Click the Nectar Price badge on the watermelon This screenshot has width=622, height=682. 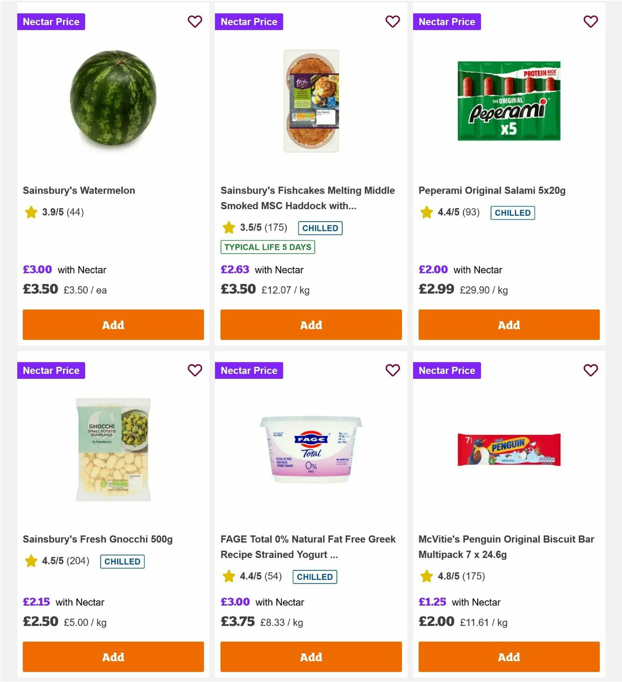tap(51, 22)
